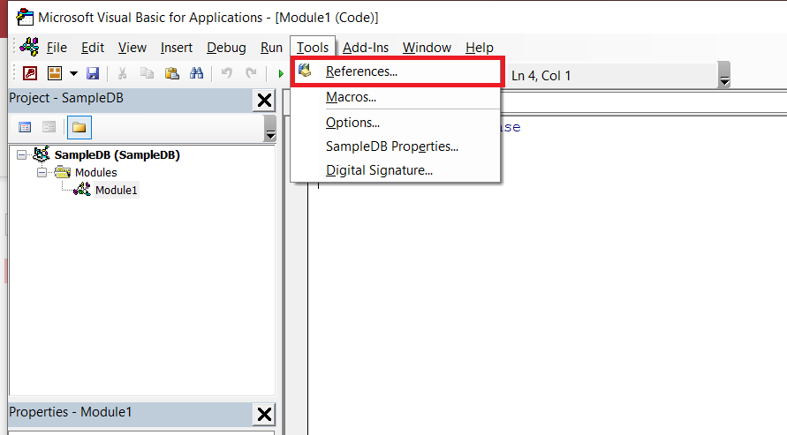787x435 pixels.
Task: Open References from the Tools menu
Action: click(397, 71)
